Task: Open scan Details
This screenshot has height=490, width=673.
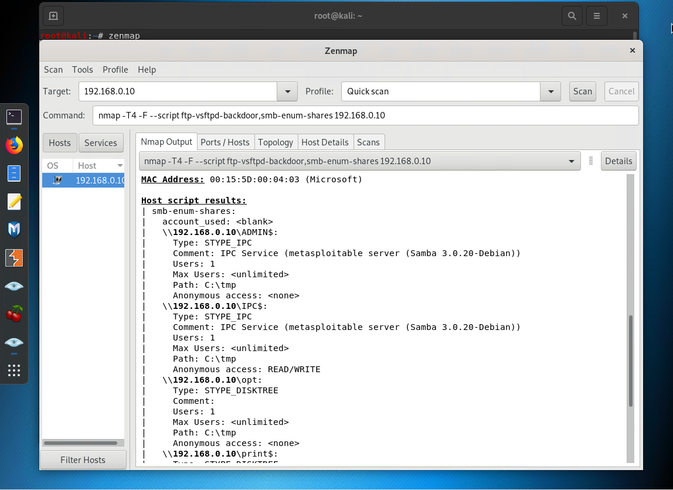Action: pyautogui.click(x=618, y=161)
